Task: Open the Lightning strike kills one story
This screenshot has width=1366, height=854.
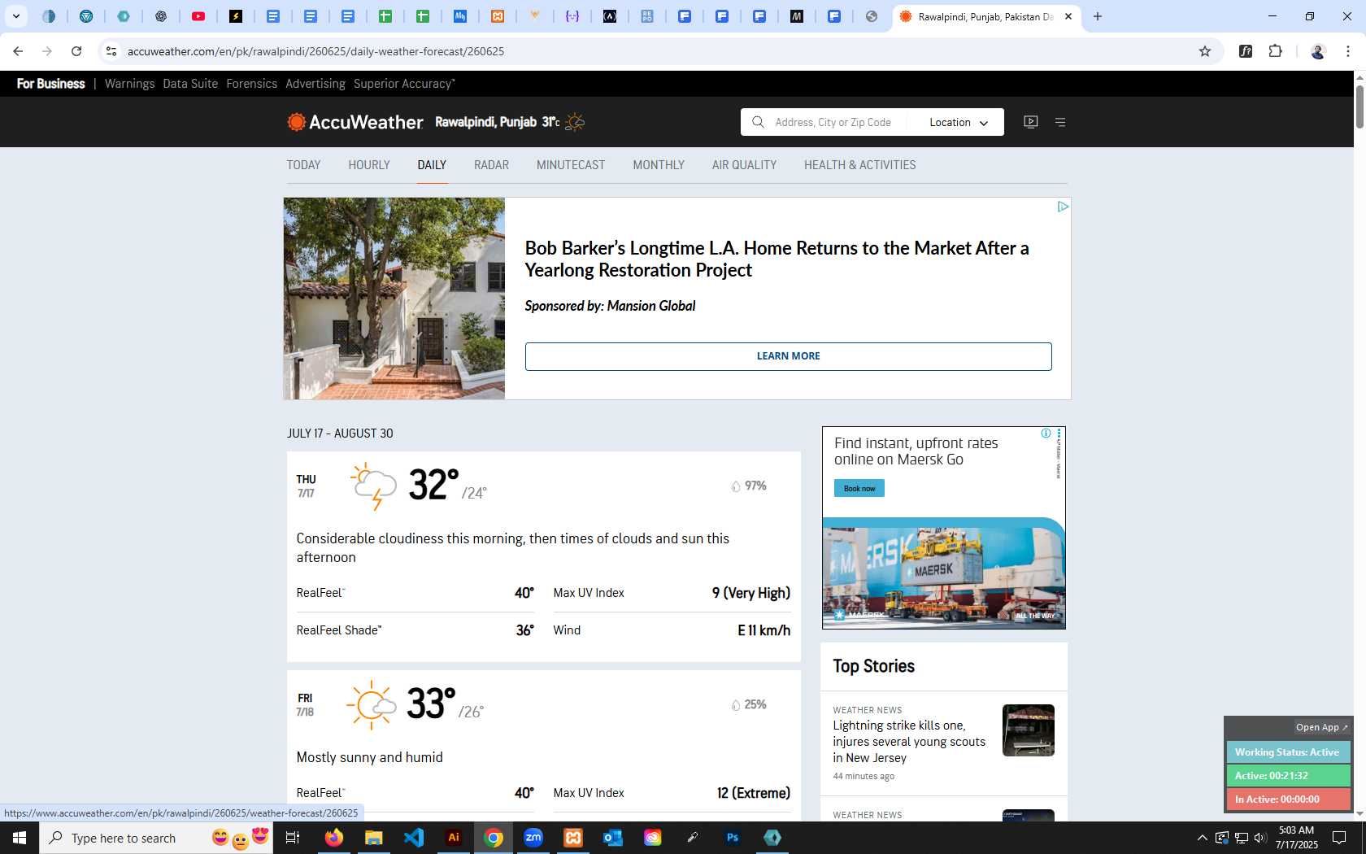Action: click(909, 741)
